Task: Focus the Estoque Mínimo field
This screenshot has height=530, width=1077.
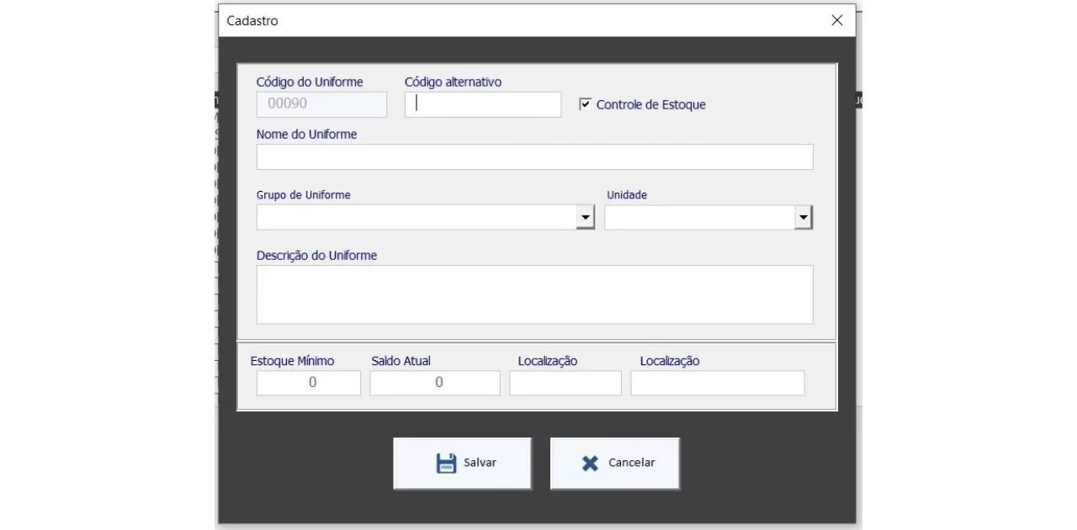Action: point(308,383)
